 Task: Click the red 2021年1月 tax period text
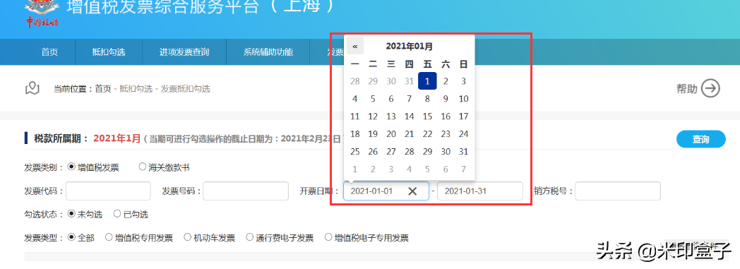(117, 139)
